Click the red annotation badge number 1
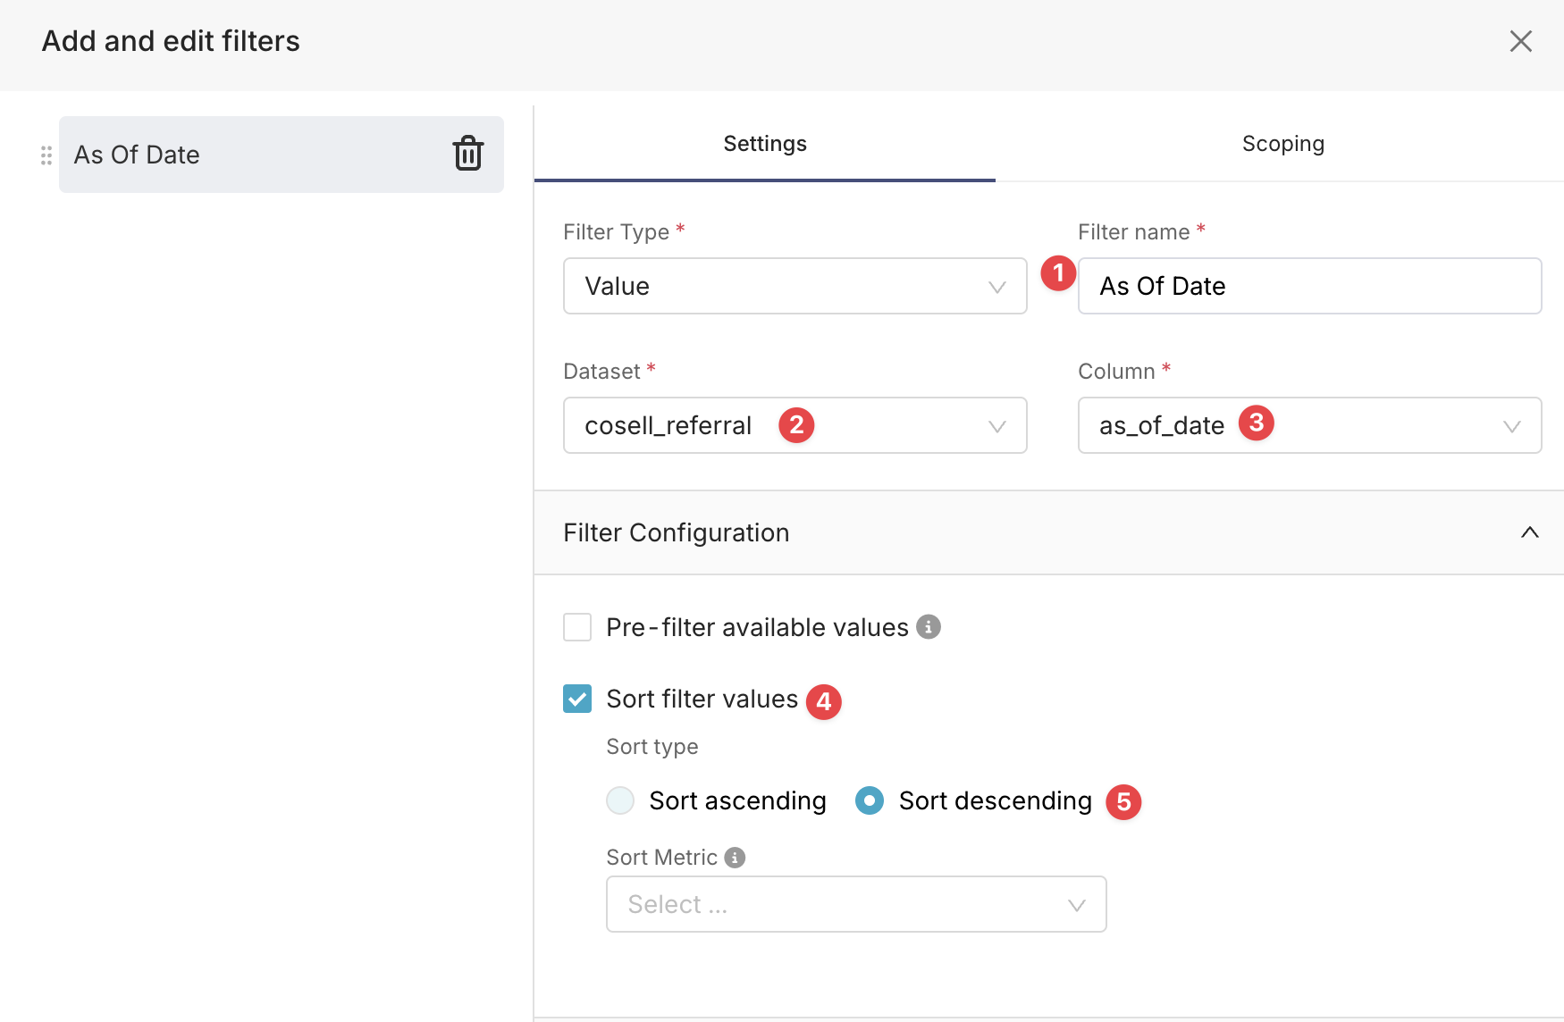This screenshot has width=1564, height=1022. click(1058, 273)
